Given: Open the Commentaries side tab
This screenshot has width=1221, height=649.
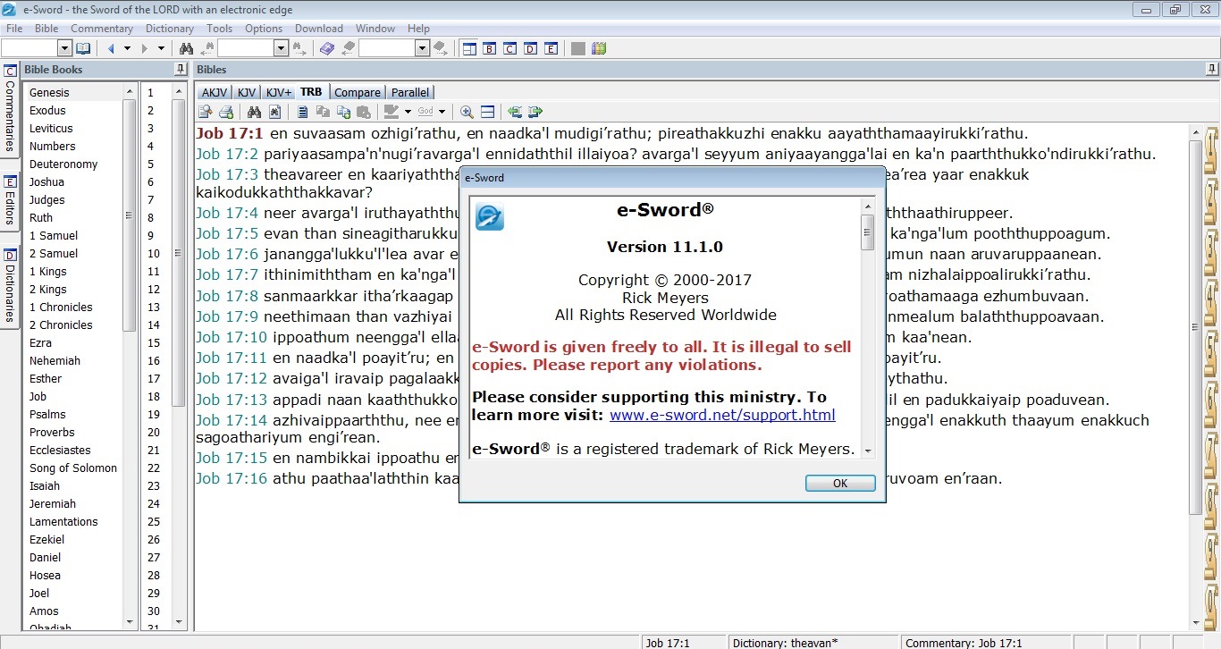Looking at the screenshot, I should [10, 108].
